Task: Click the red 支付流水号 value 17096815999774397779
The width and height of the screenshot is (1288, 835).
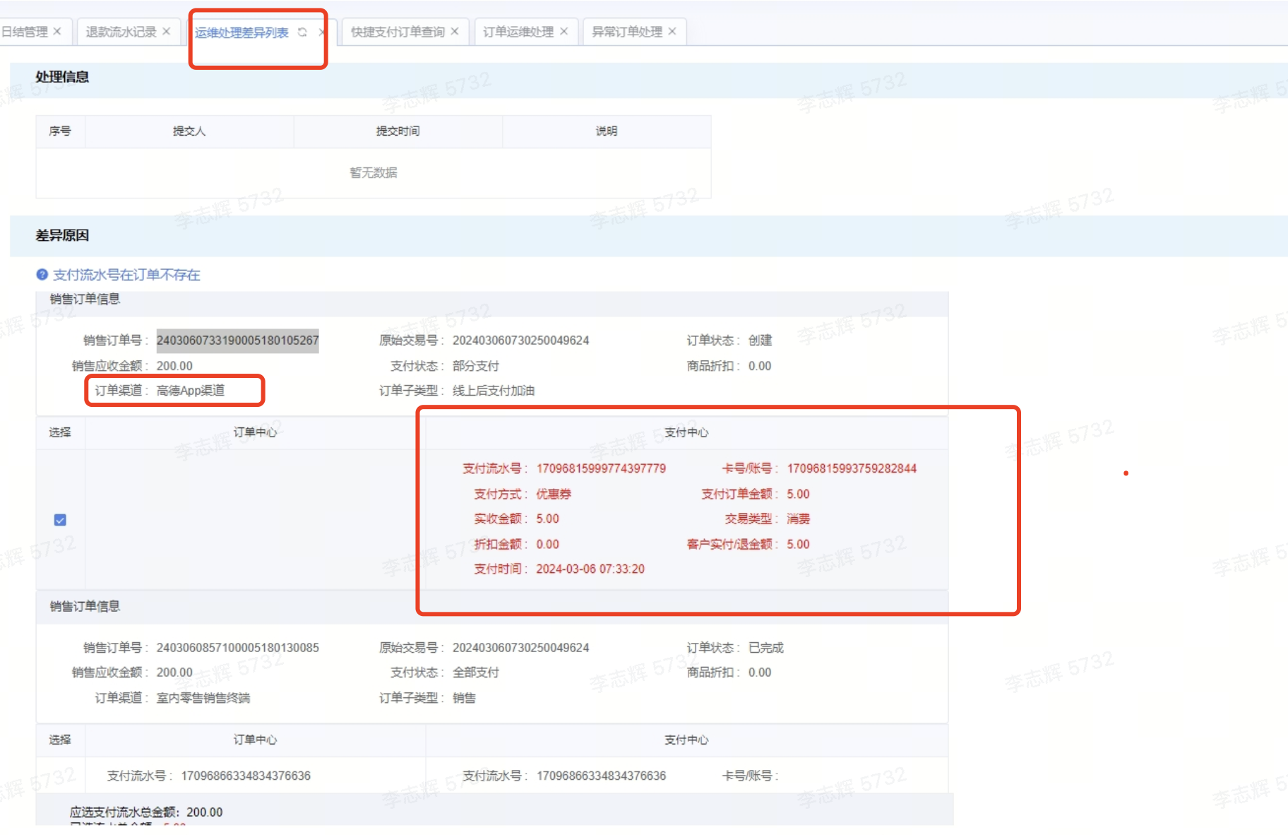Action: click(601, 468)
